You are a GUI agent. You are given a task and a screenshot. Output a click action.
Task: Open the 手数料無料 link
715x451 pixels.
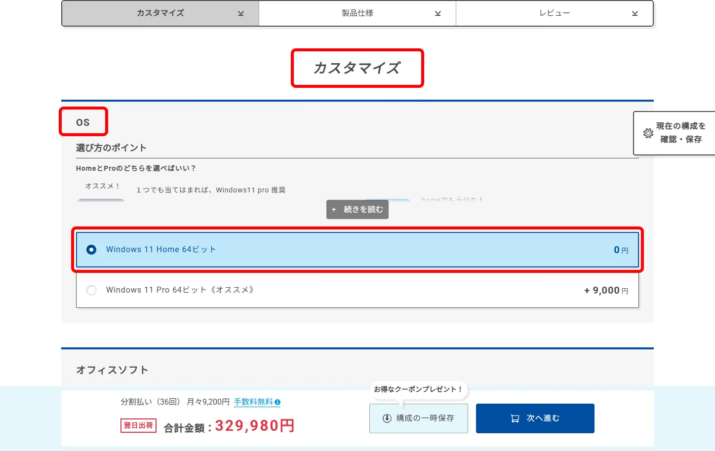[x=253, y=402]
